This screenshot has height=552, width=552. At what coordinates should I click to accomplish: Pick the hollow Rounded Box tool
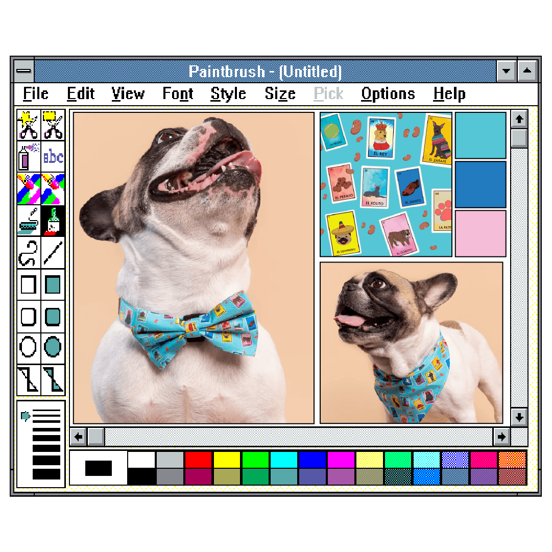pyautogui.click(x=29, y=317)
